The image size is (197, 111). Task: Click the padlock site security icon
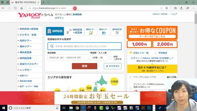click(29, 8)
